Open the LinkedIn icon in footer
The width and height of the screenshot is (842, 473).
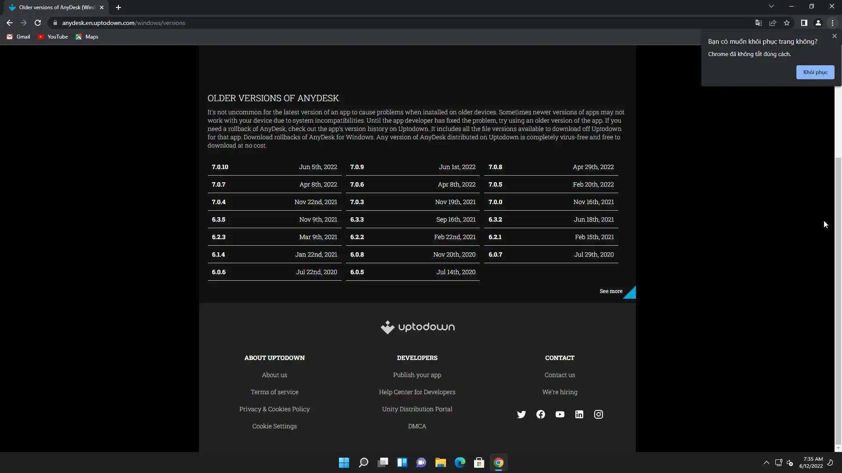coord(579,414)
